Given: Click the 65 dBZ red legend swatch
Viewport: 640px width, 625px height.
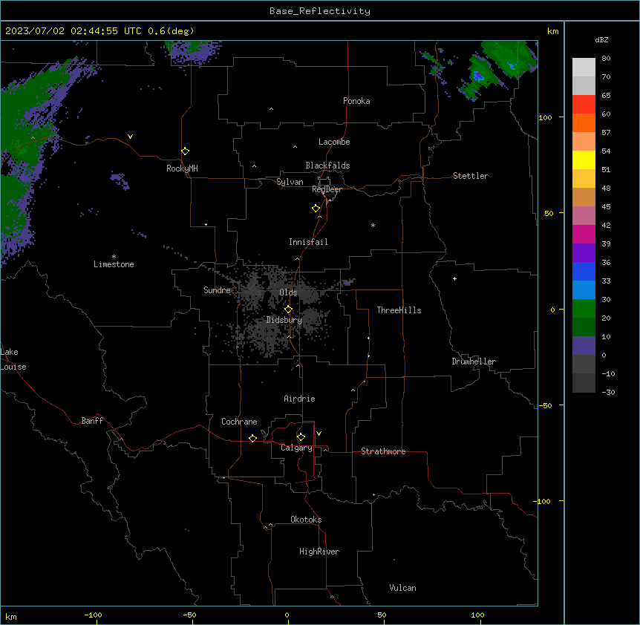Looking at the screenshot, I should 584,104.
